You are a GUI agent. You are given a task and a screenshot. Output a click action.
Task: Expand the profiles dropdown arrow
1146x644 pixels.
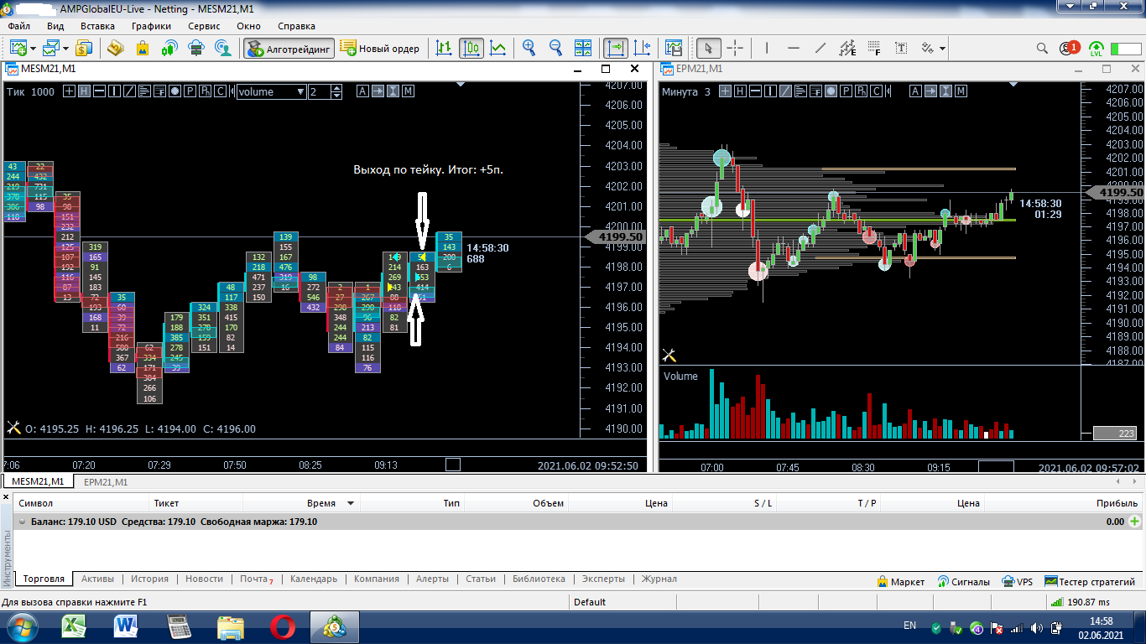pos(67,49)
